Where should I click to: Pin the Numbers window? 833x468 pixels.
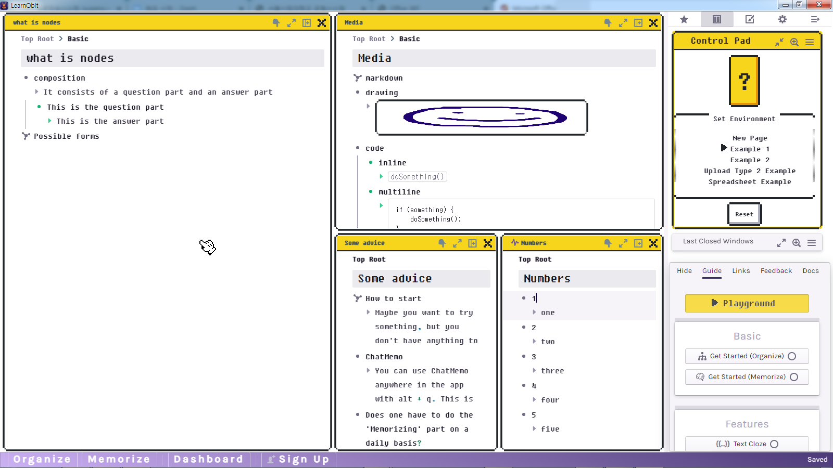[608, 243]
